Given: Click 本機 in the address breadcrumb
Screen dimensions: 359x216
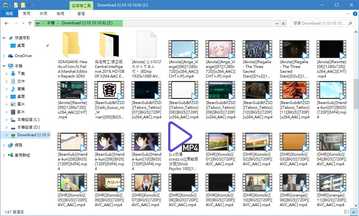Looking at the screenshot, I should [x=51, y=23].
